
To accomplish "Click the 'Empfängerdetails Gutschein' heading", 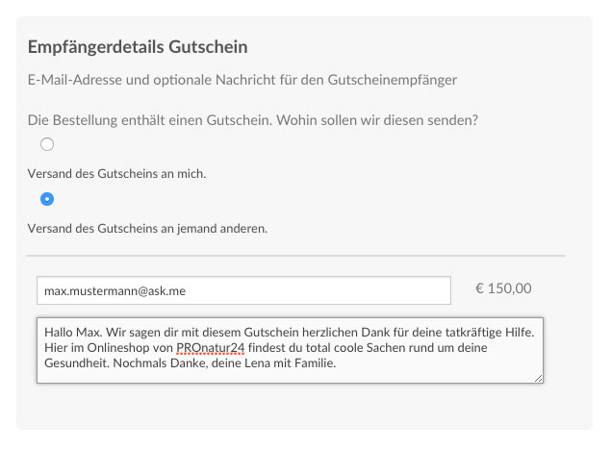I will pyautogui.click(x=138, y=46).
